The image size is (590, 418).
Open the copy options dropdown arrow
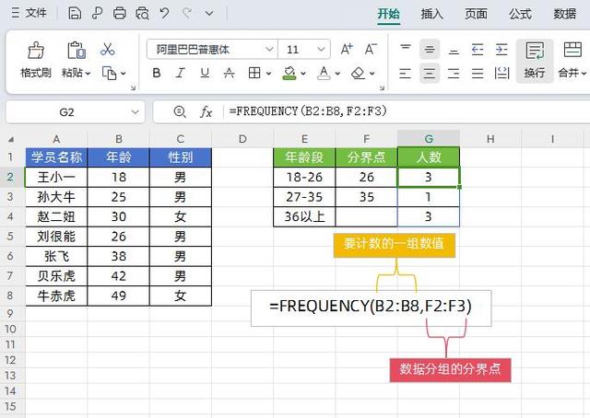123,74
